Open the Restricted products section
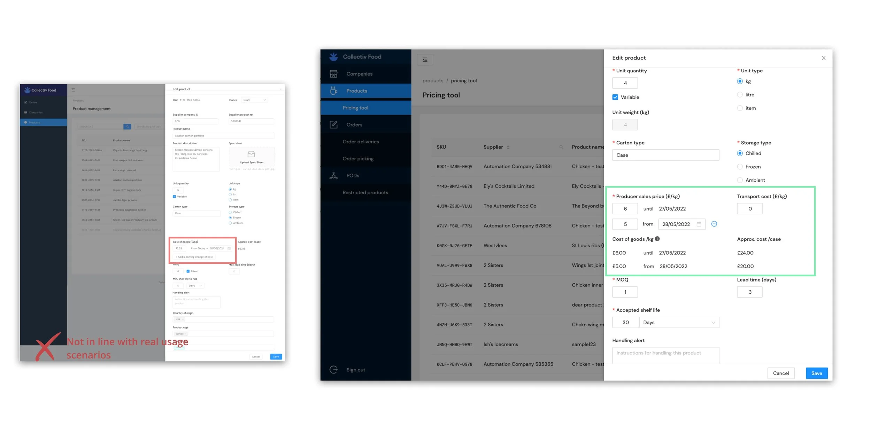 365,192
